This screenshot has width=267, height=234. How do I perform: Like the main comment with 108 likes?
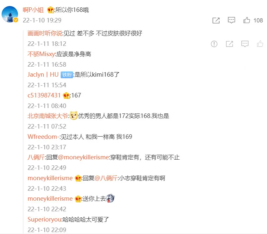247,20
